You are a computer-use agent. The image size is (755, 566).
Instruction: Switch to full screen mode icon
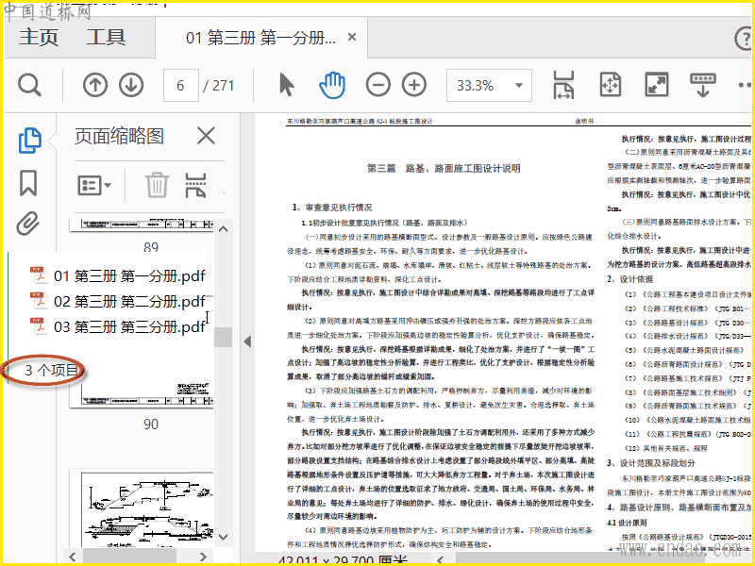[x=656, y=85]
